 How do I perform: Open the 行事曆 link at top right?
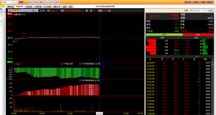[202, 2]
